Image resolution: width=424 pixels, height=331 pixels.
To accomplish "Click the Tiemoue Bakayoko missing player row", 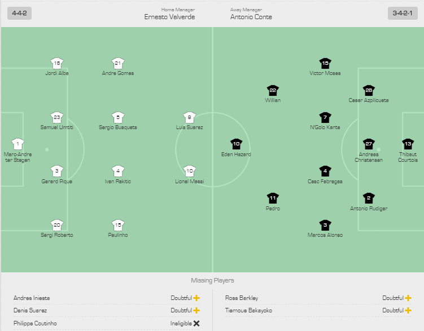I will point(318,311).
